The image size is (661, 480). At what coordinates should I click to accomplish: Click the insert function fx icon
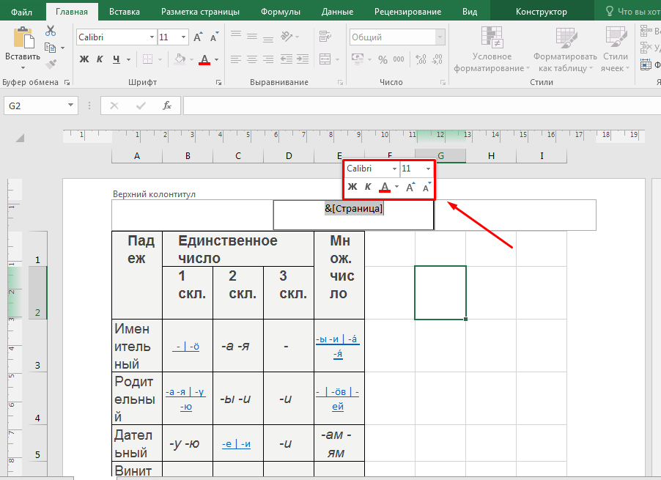point(167,106)
